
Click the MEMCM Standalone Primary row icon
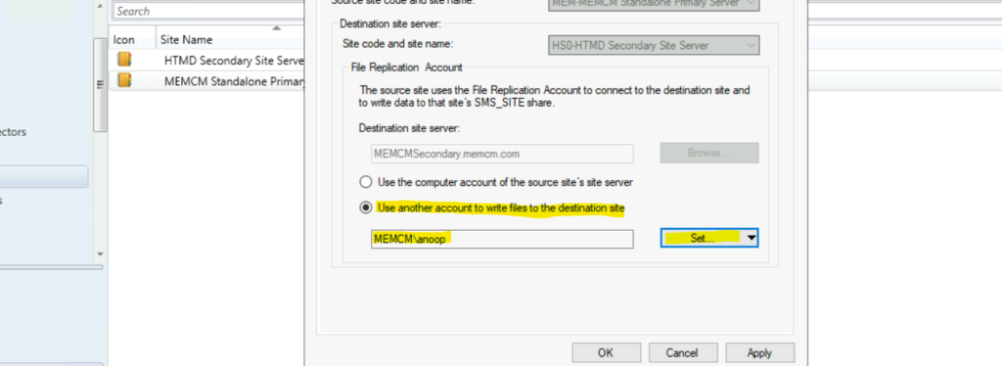tap(124, 80)
